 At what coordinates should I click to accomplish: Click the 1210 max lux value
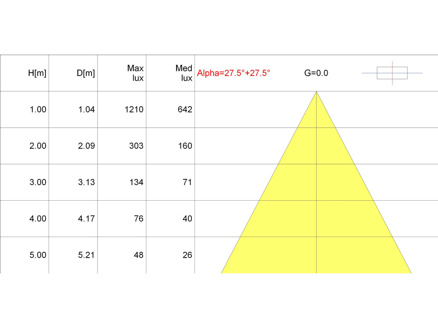(133, 110)
